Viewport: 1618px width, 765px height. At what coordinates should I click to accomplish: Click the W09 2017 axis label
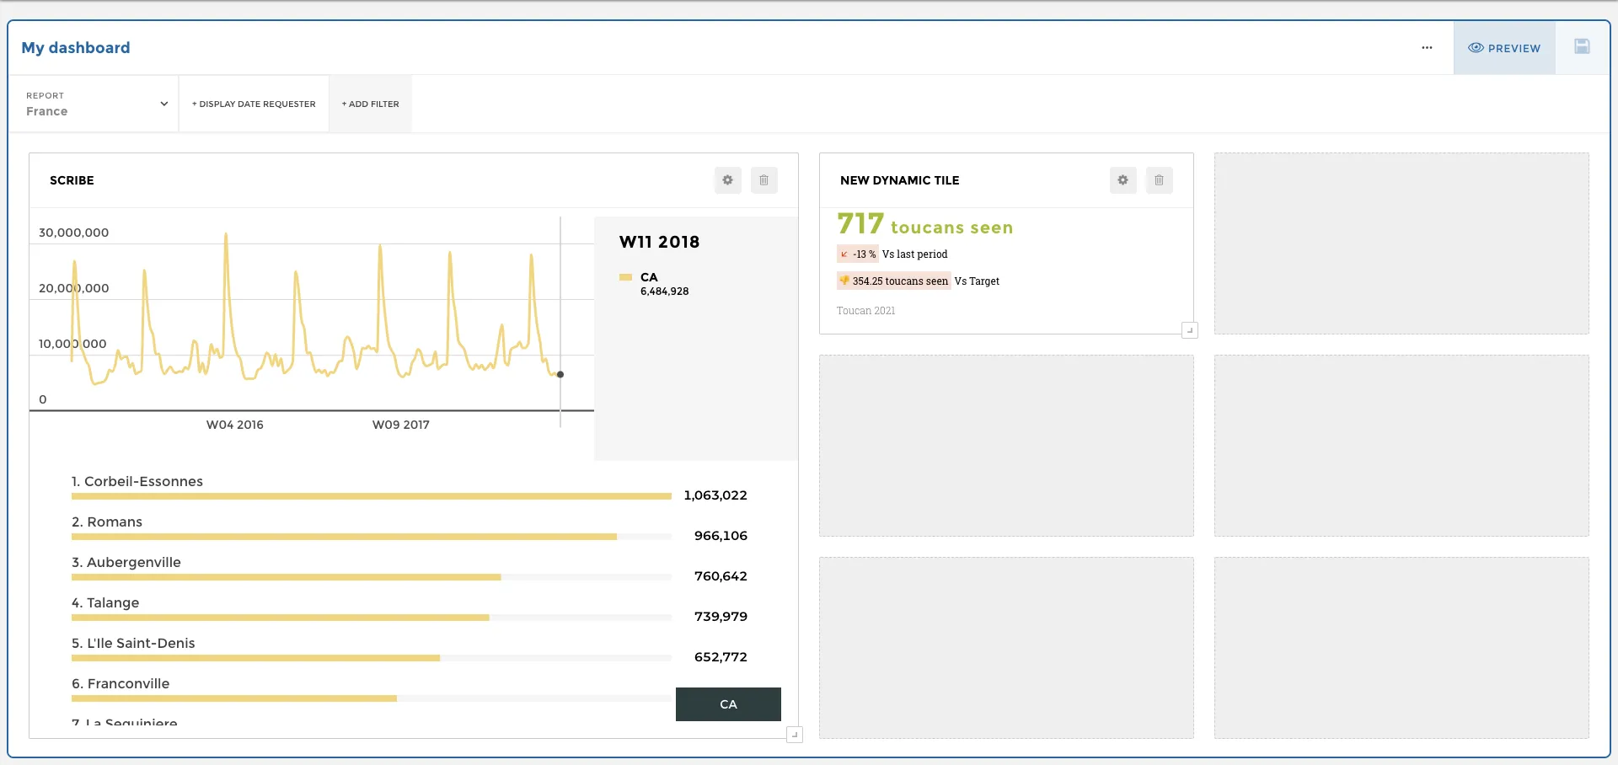[x=401, y=425]
